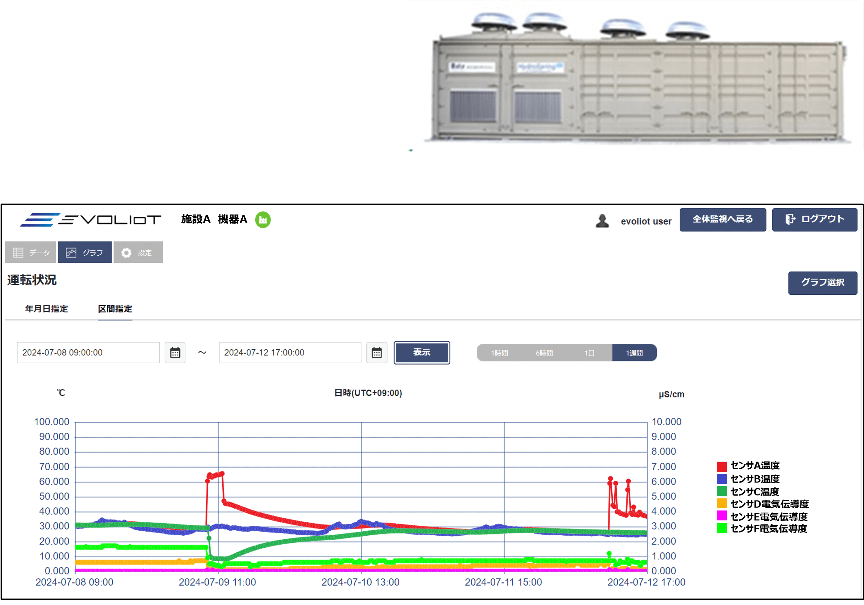Open the データ table tab
Image resolution: width=864 pixels, height=605 pixels.
tap(31, 252)
